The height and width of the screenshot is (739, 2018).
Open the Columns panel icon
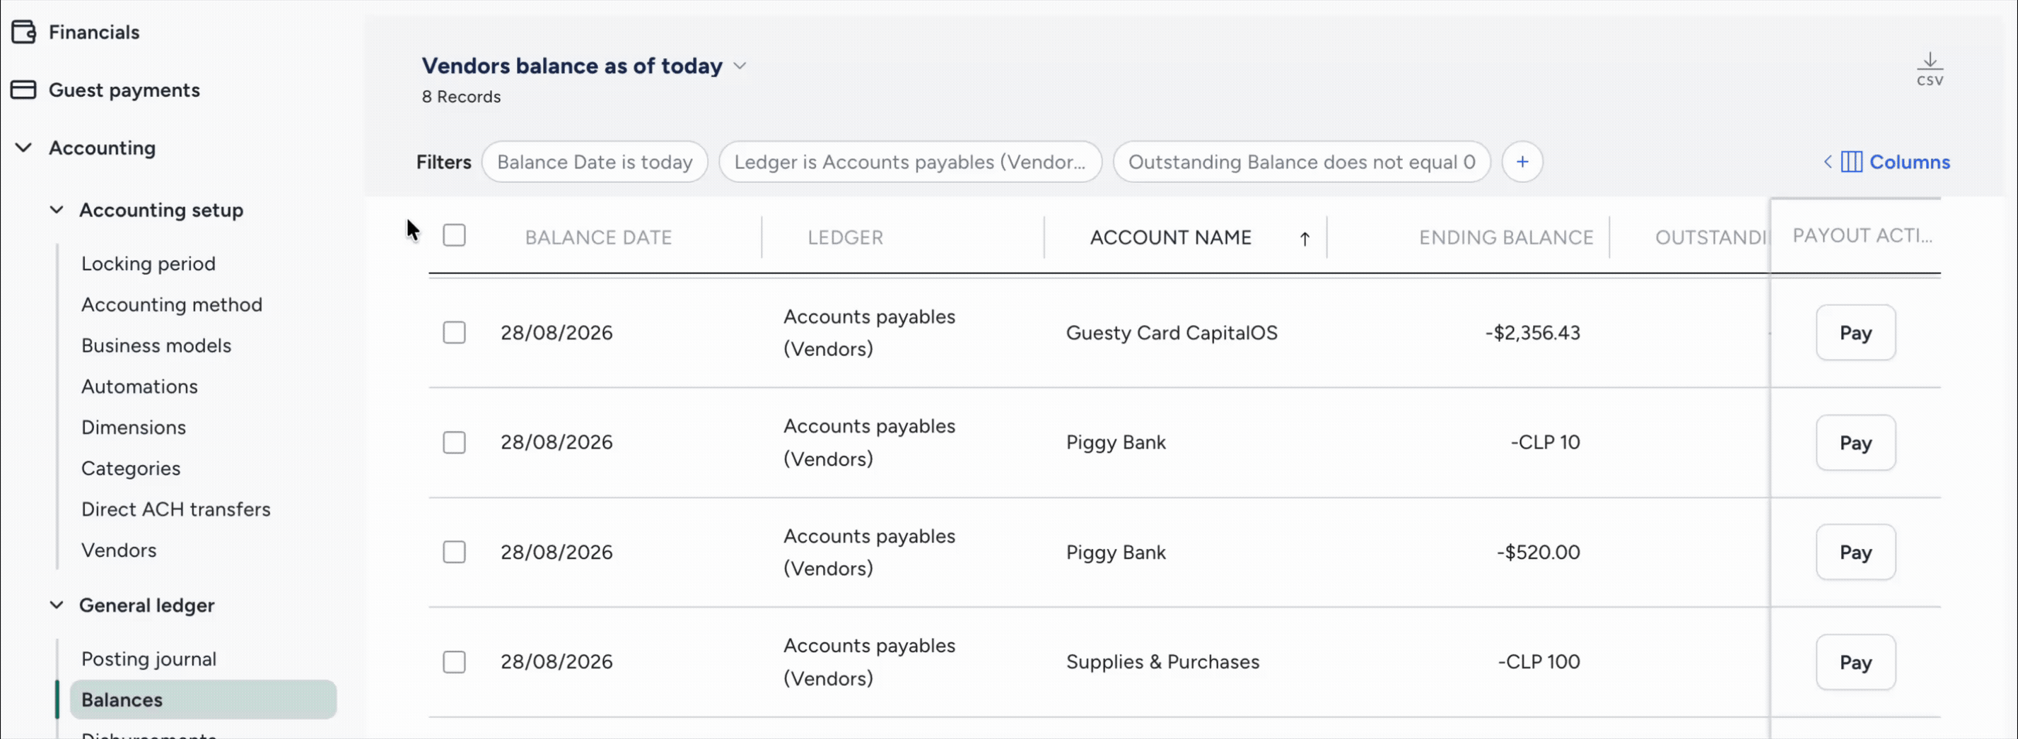click(1851, 162)
